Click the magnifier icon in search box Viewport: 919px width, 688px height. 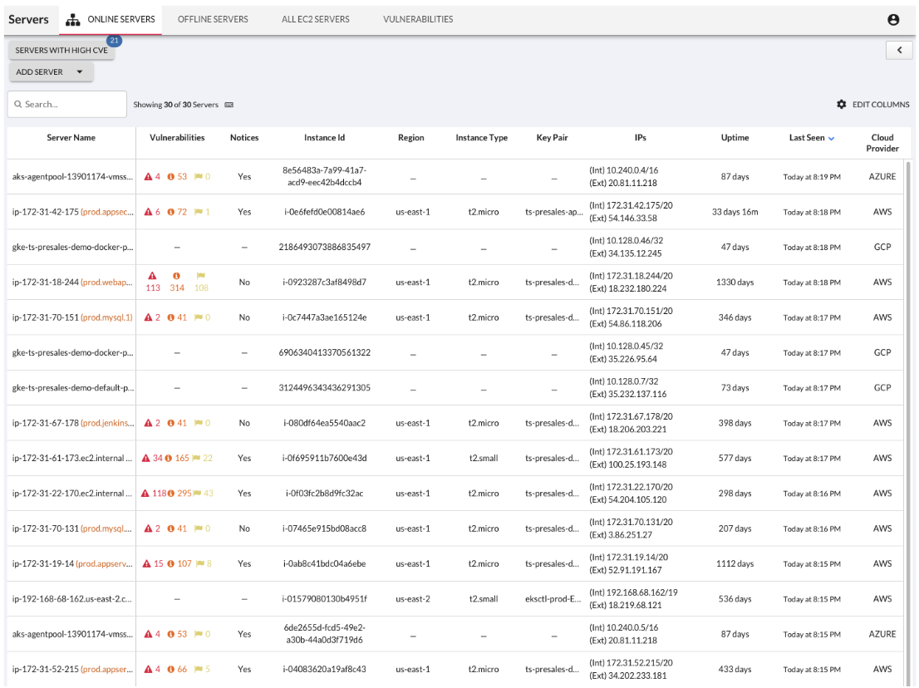pos(18,105)
